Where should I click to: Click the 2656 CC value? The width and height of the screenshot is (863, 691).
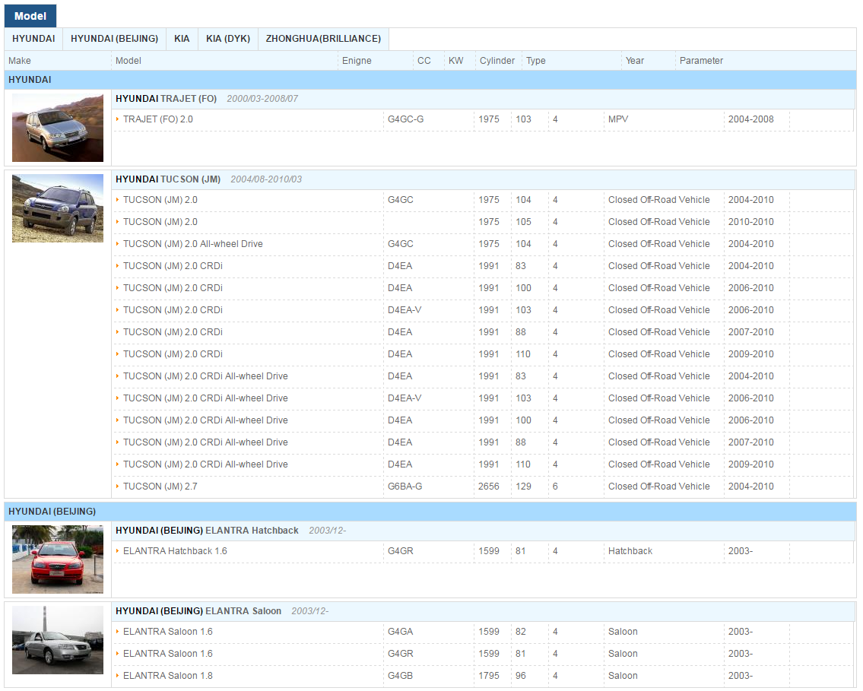pos(489,487)
